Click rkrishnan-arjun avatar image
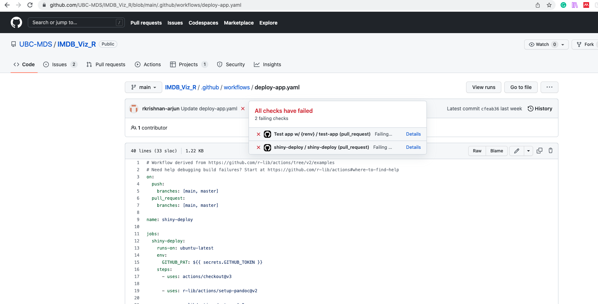 point(134,109)
